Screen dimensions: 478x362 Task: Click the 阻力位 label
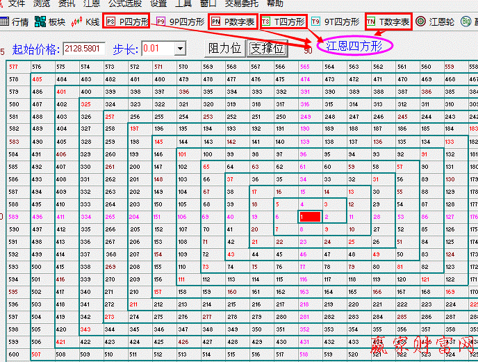(225, 49)
